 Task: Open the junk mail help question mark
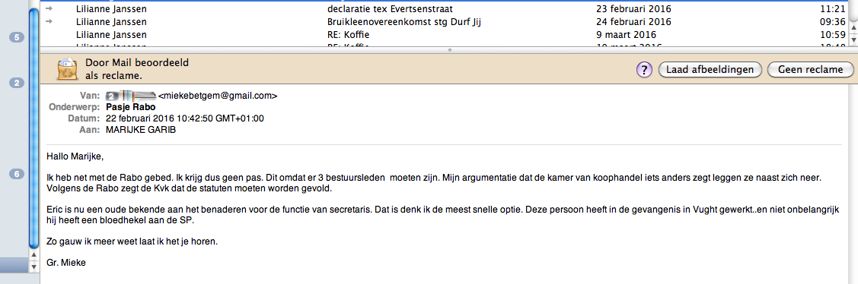point(644,69)
